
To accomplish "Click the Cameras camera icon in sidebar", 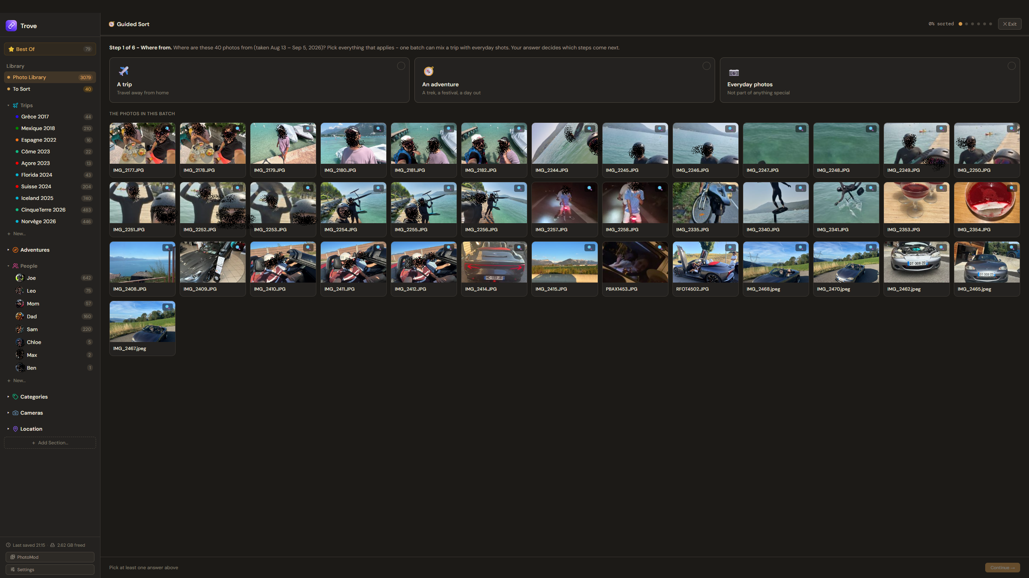I will tap(15, 413).
